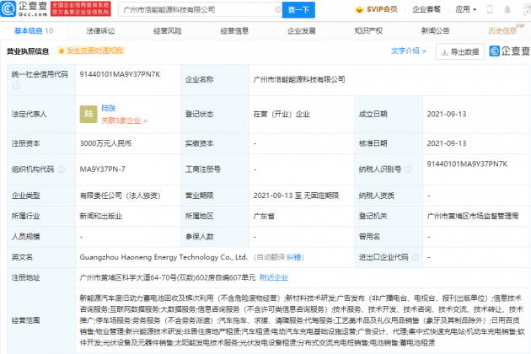Open 附近企业 nearby companies link
The image size is (531, 354).
[x=274, y=278]
